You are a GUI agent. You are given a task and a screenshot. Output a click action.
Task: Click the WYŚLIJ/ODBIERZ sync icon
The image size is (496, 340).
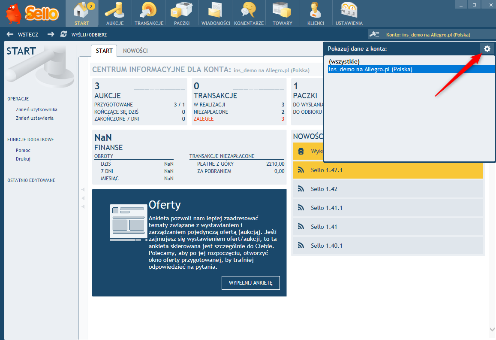tap(63, 34)
